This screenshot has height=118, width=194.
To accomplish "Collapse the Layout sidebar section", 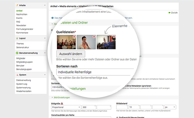I will click(45, 38).
